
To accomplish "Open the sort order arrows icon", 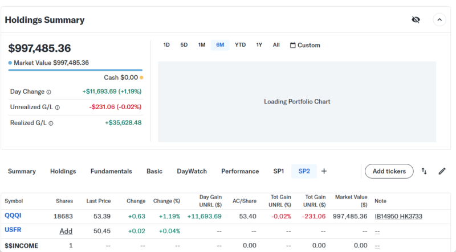I will (x=424, y=171).
